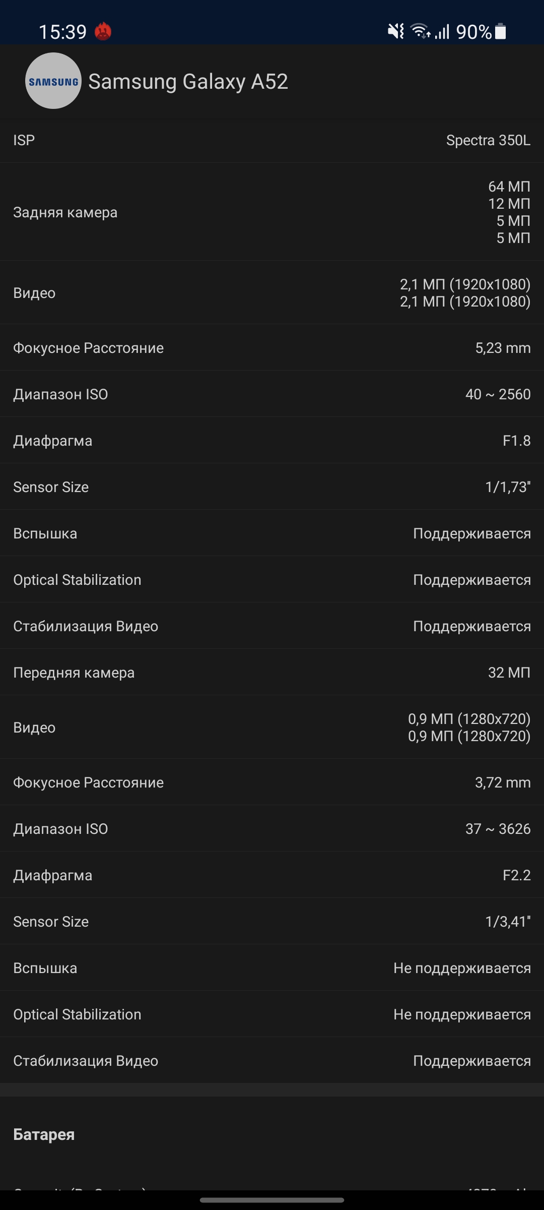Tap the red AnTuTu status bar icon

coord(103,32)
